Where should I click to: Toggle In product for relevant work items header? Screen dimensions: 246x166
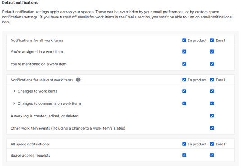pos(184,80)
